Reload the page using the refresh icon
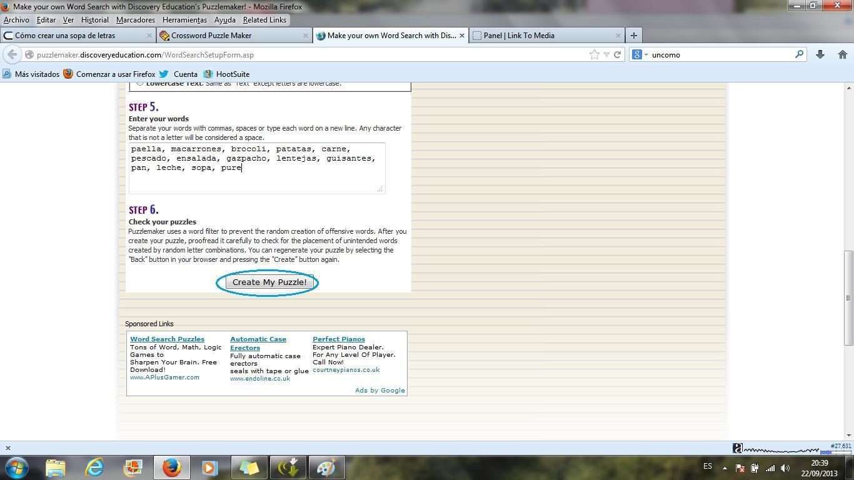 [x=617, y=54]
